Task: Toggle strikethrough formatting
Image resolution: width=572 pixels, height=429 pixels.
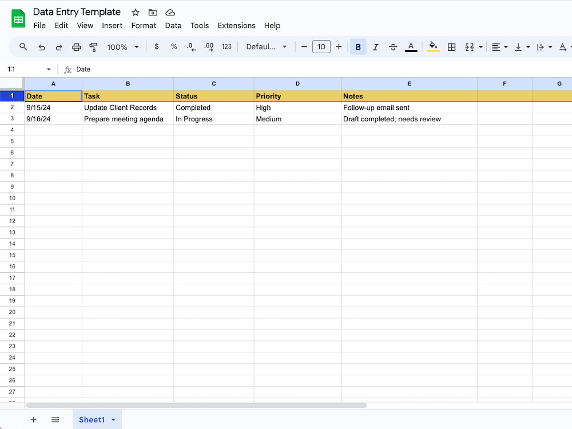Action: coord(393,47)
